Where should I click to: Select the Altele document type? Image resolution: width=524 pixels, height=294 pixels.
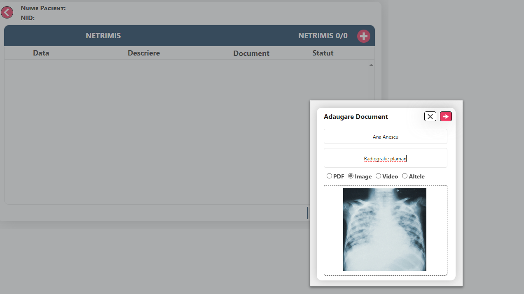[x=405, y=176]
